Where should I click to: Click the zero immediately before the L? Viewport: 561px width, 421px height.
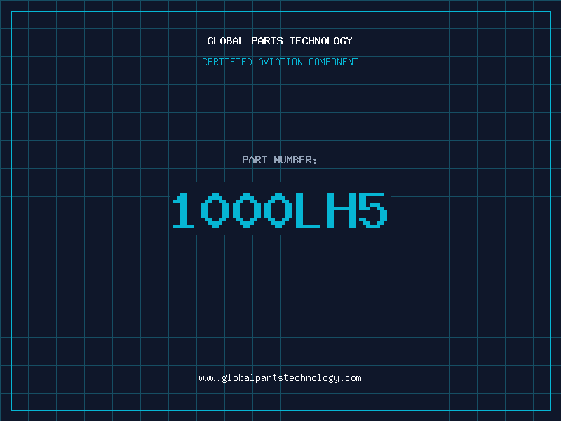(x=280, y=210)
